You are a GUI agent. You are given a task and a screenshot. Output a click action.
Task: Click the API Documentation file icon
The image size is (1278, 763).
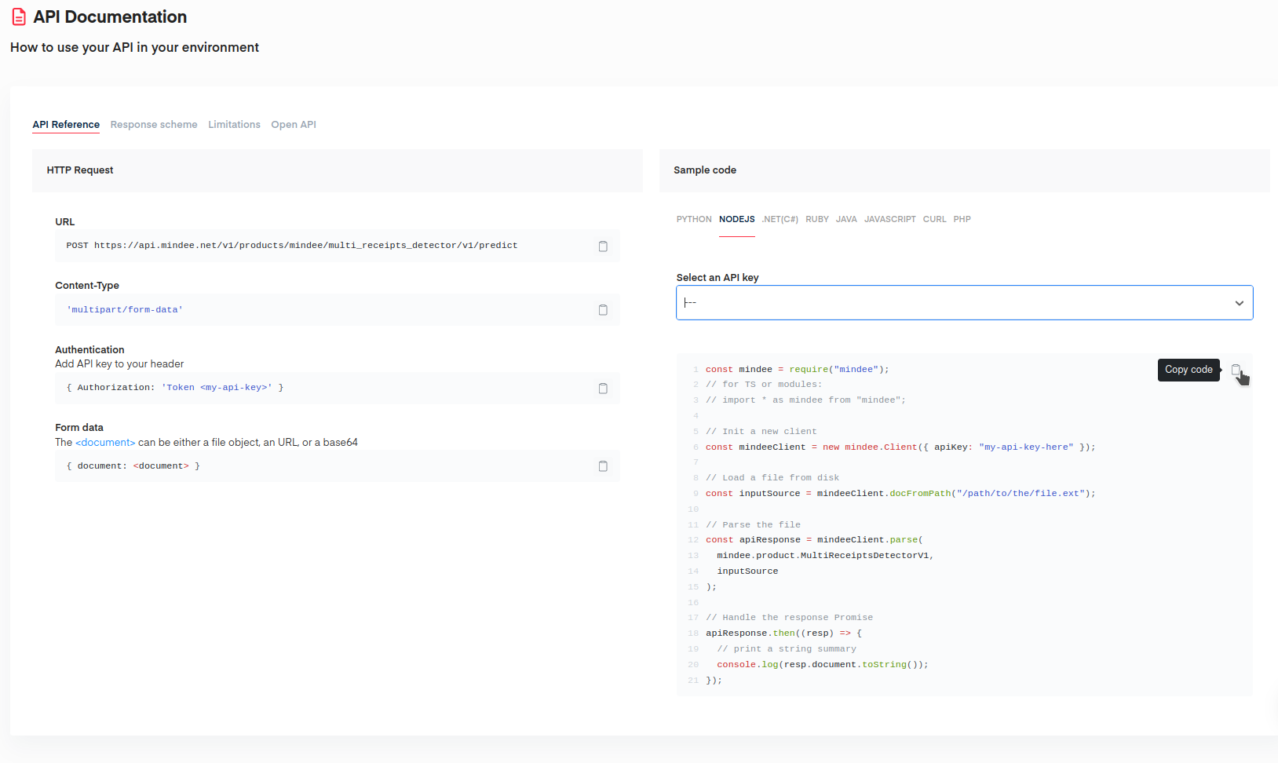[x=19, y=17]
